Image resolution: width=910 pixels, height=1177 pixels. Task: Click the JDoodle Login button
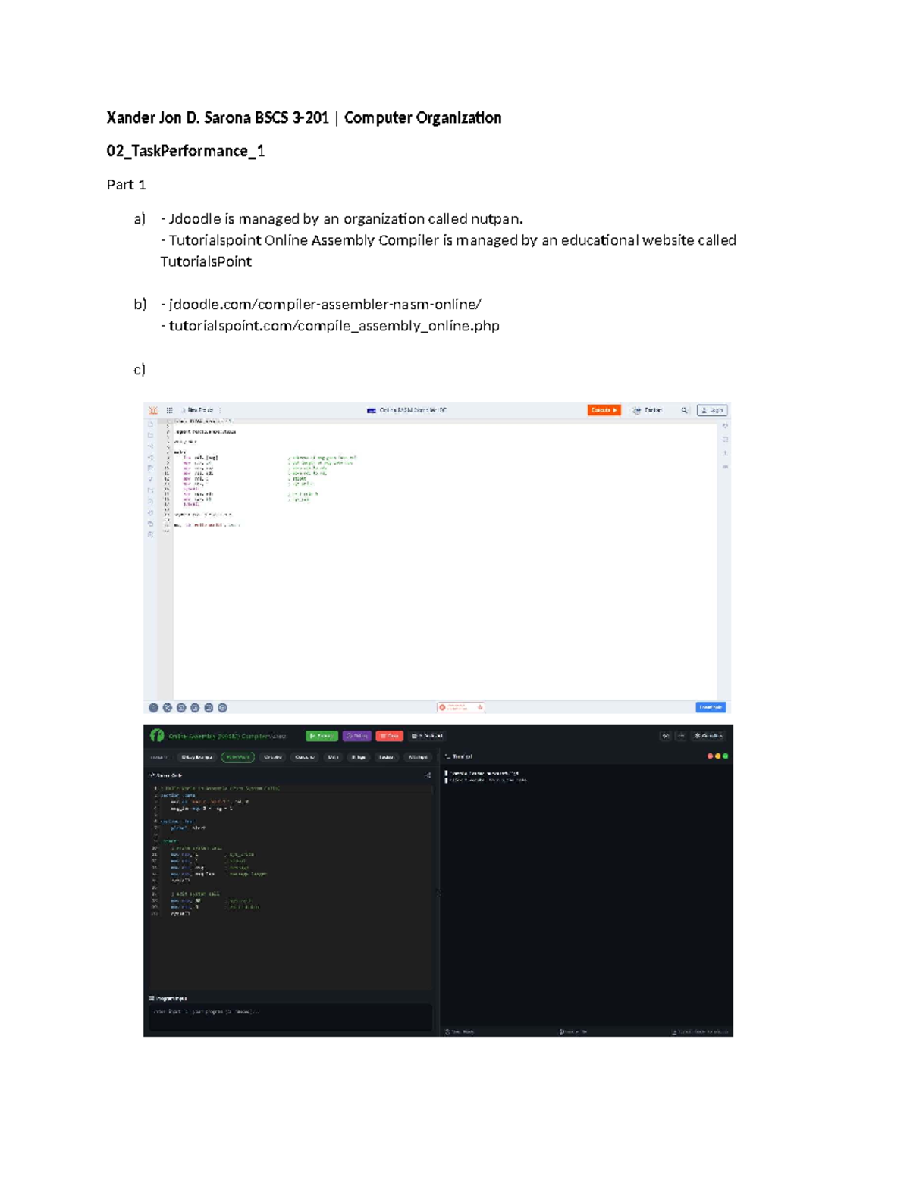pyautogui.click(x=712, y=410)
